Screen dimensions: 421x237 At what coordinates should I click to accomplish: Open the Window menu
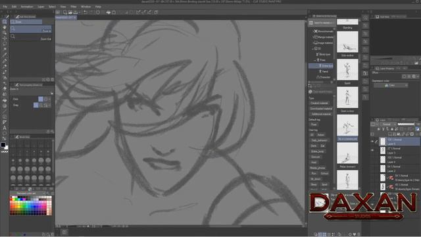[x=86, y=7]
